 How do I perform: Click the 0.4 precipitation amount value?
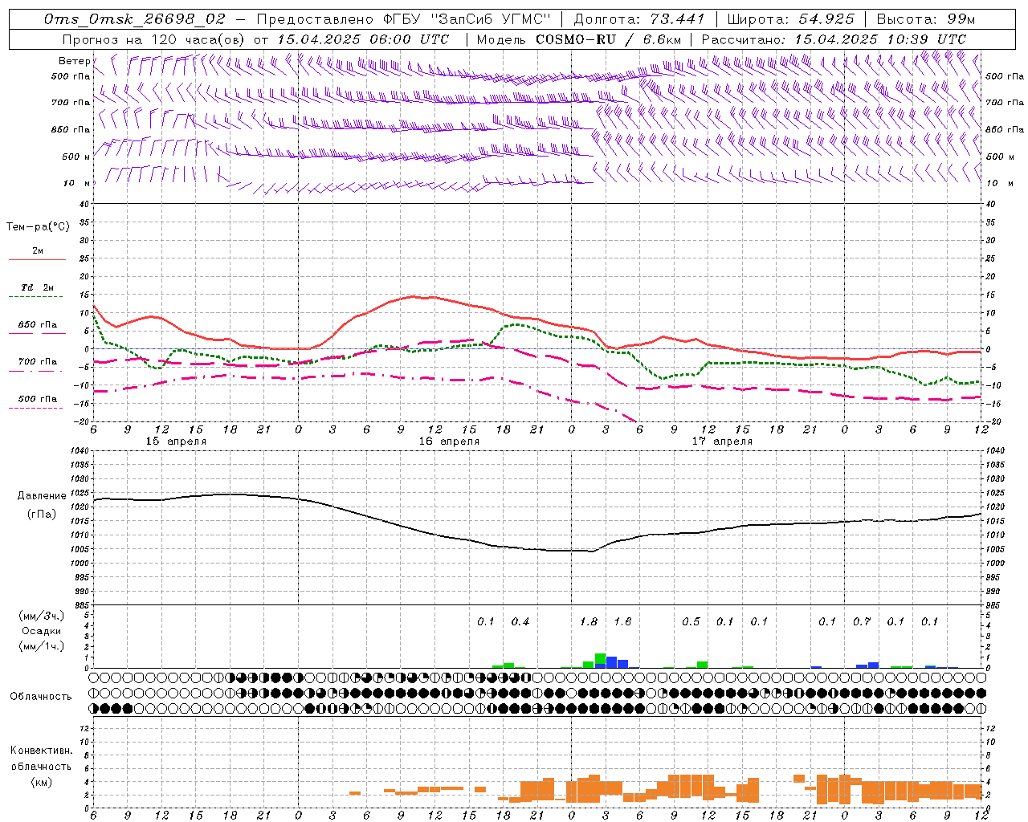[520, 621]
